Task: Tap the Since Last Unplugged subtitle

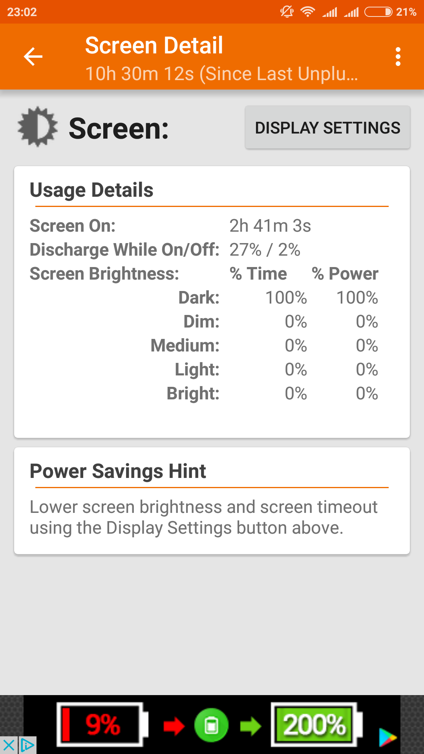Action: (221, 74)
